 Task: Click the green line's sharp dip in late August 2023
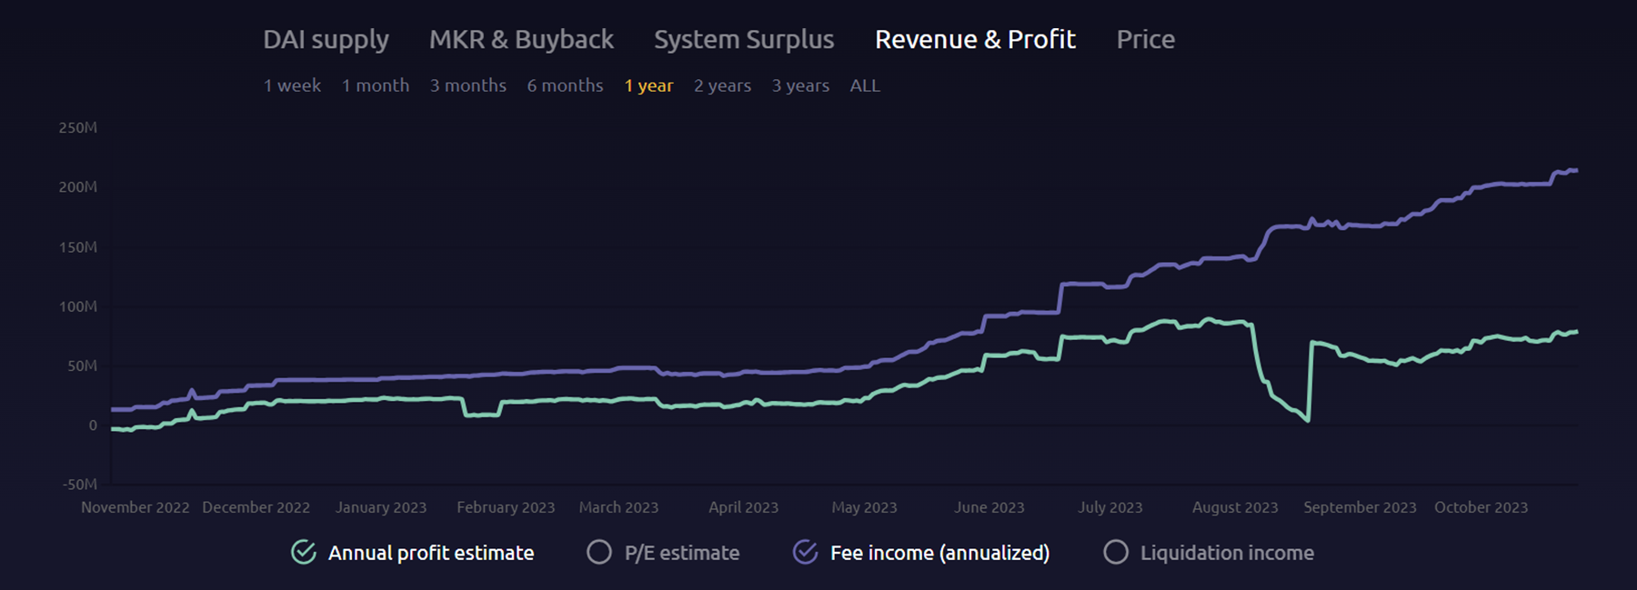click(1307, 419)
